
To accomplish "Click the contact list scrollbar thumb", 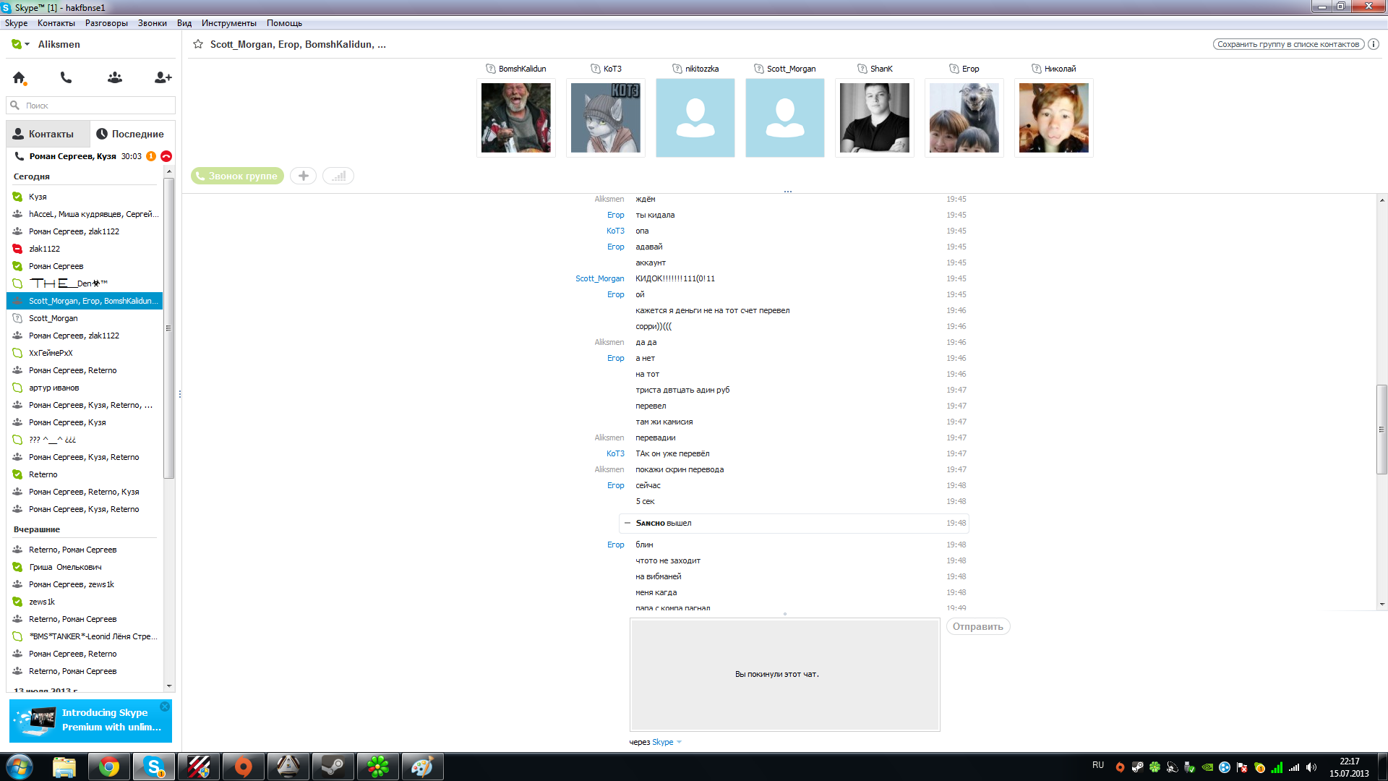I will click(169, 328).
